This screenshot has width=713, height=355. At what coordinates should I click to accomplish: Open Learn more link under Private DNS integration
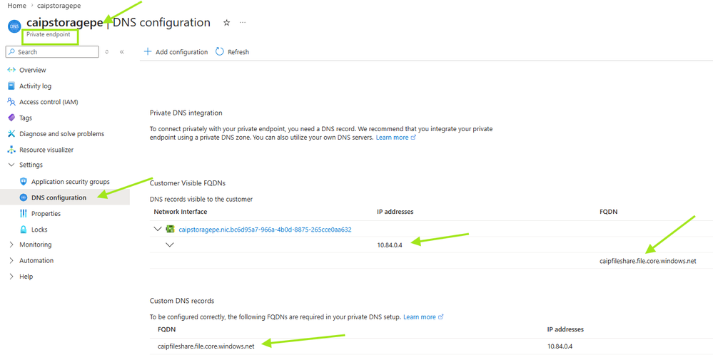[395, 137]
